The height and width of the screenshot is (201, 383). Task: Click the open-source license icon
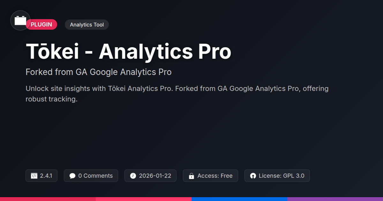coord(253,176)
